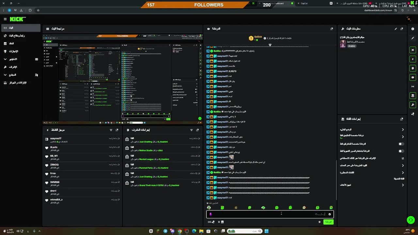This screenshot has height=235, width=418.
Task: Pop out the إجراءات المشرف moderator actions panel
Action: pos(197,130)
